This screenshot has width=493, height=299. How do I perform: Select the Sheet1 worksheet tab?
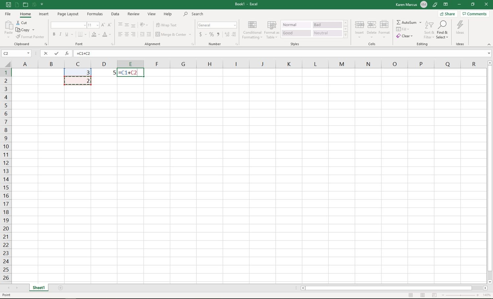pos(38,288)
